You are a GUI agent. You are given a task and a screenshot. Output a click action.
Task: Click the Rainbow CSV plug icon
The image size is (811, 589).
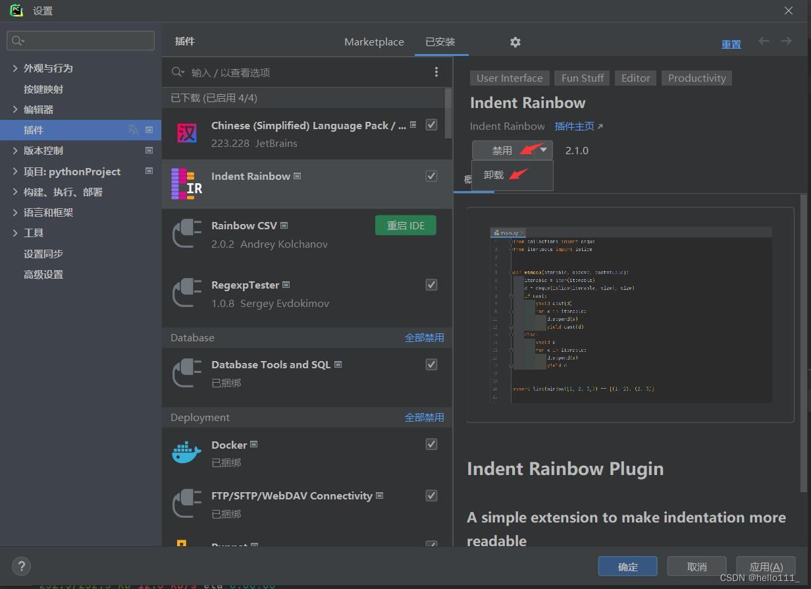187,234
